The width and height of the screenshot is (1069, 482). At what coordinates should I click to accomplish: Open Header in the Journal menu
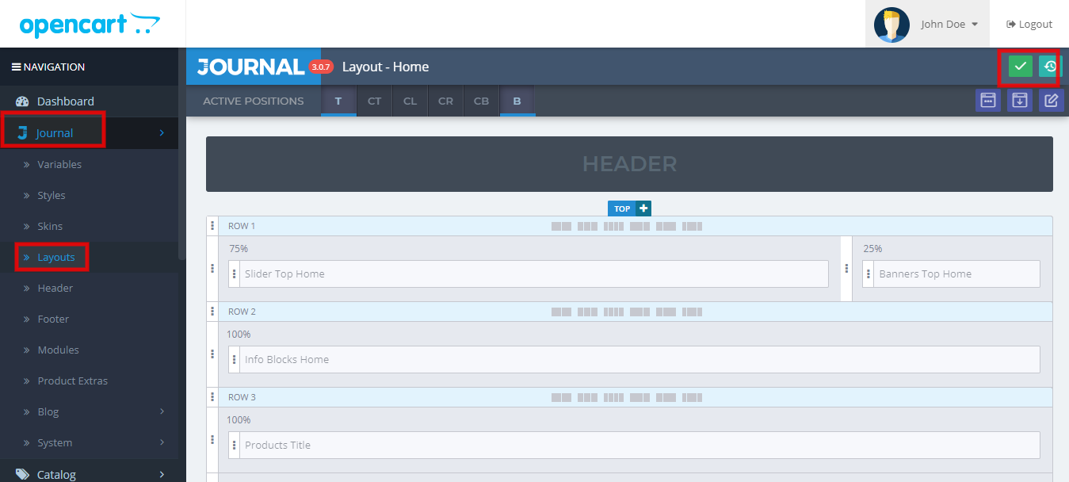point(55,288)
